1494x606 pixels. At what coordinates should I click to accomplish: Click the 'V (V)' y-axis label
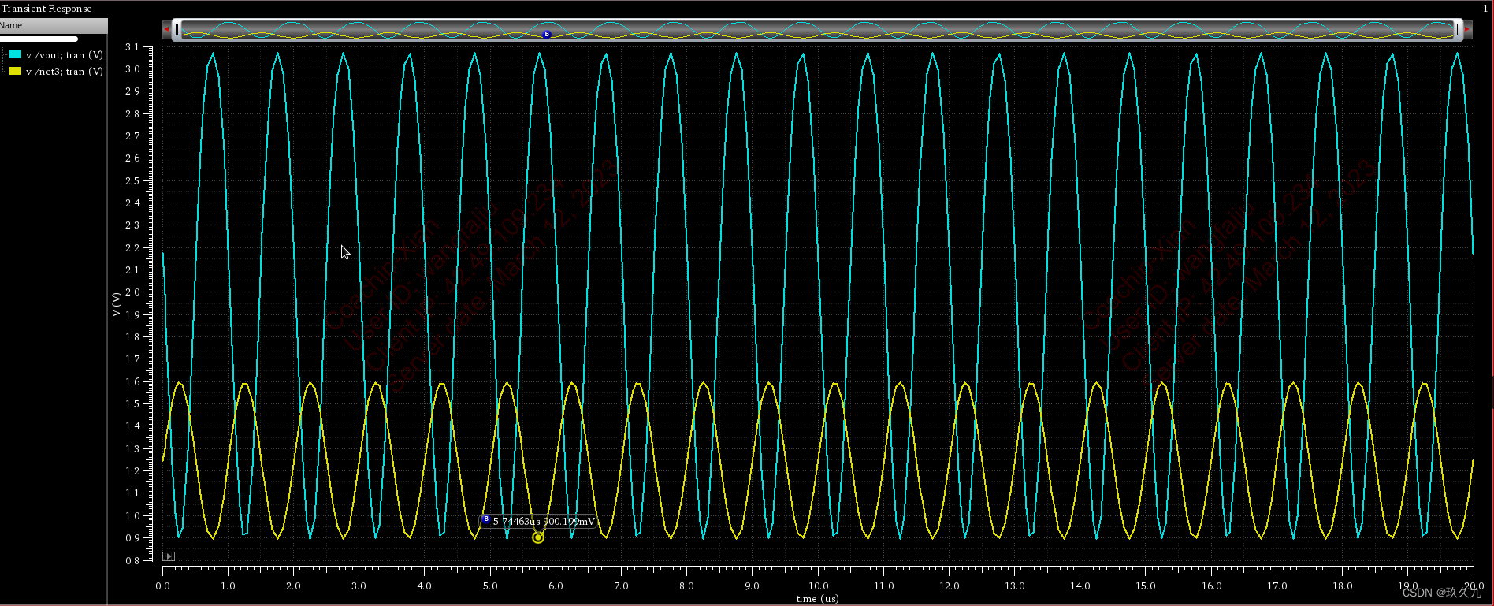pos(117,304)
